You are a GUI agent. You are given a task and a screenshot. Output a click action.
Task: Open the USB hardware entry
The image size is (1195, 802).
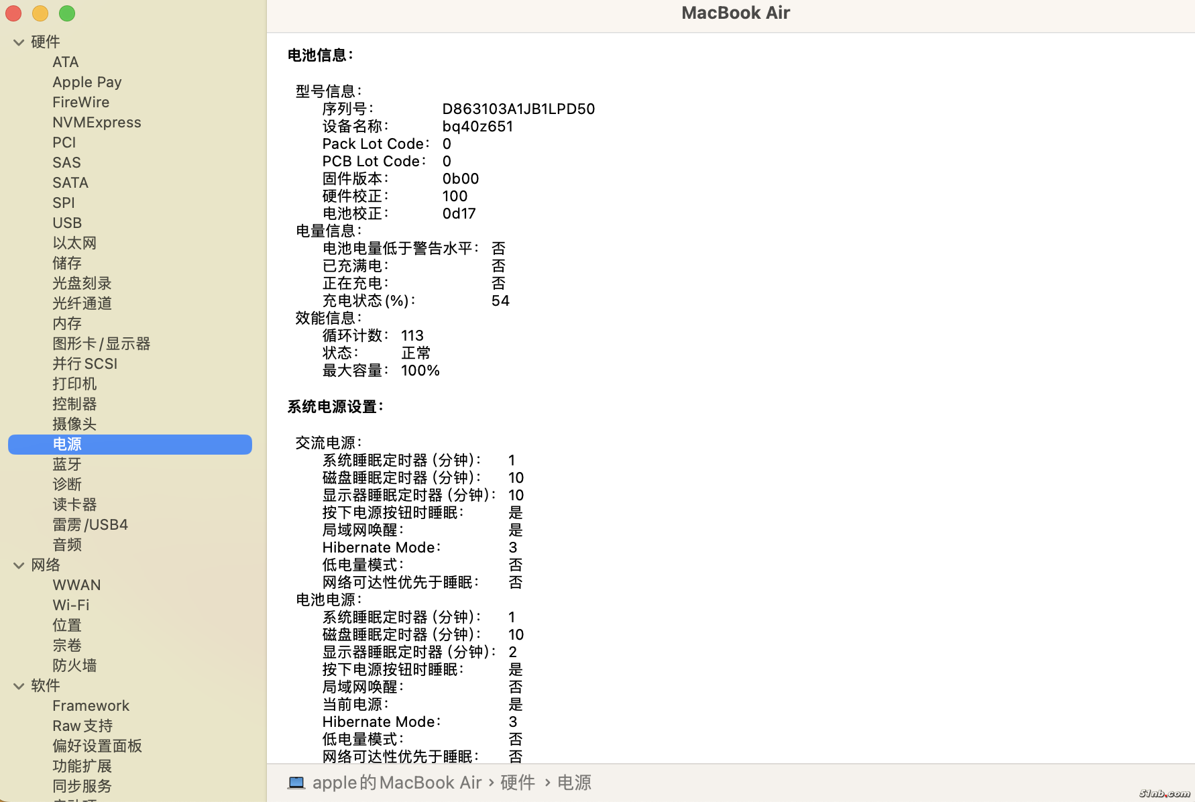[67, 223]
